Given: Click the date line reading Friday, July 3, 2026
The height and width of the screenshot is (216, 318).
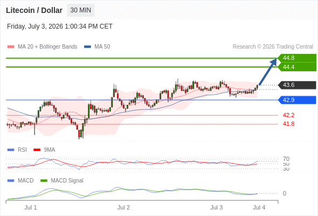Looking at the screenshot, I should tap(60, 26).
